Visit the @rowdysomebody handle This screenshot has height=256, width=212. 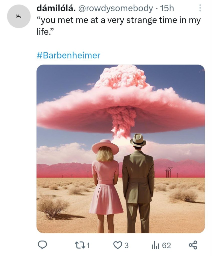116,8
